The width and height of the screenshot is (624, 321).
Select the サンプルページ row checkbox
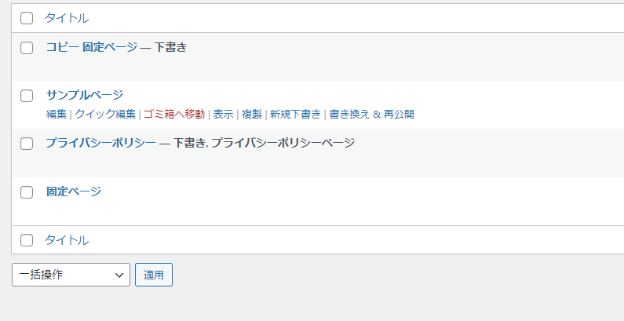pos(27,96)
